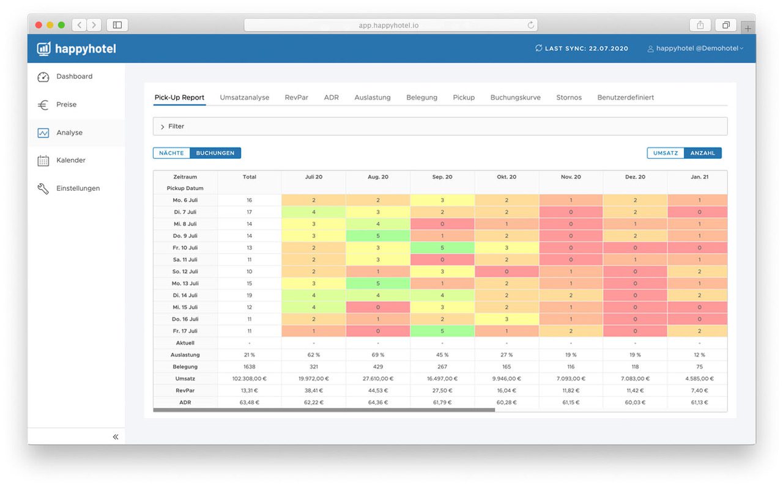This screenshot has height=486, width=783.
Task: Open the Buchungskurve tab
Action: tap(515, 98)
